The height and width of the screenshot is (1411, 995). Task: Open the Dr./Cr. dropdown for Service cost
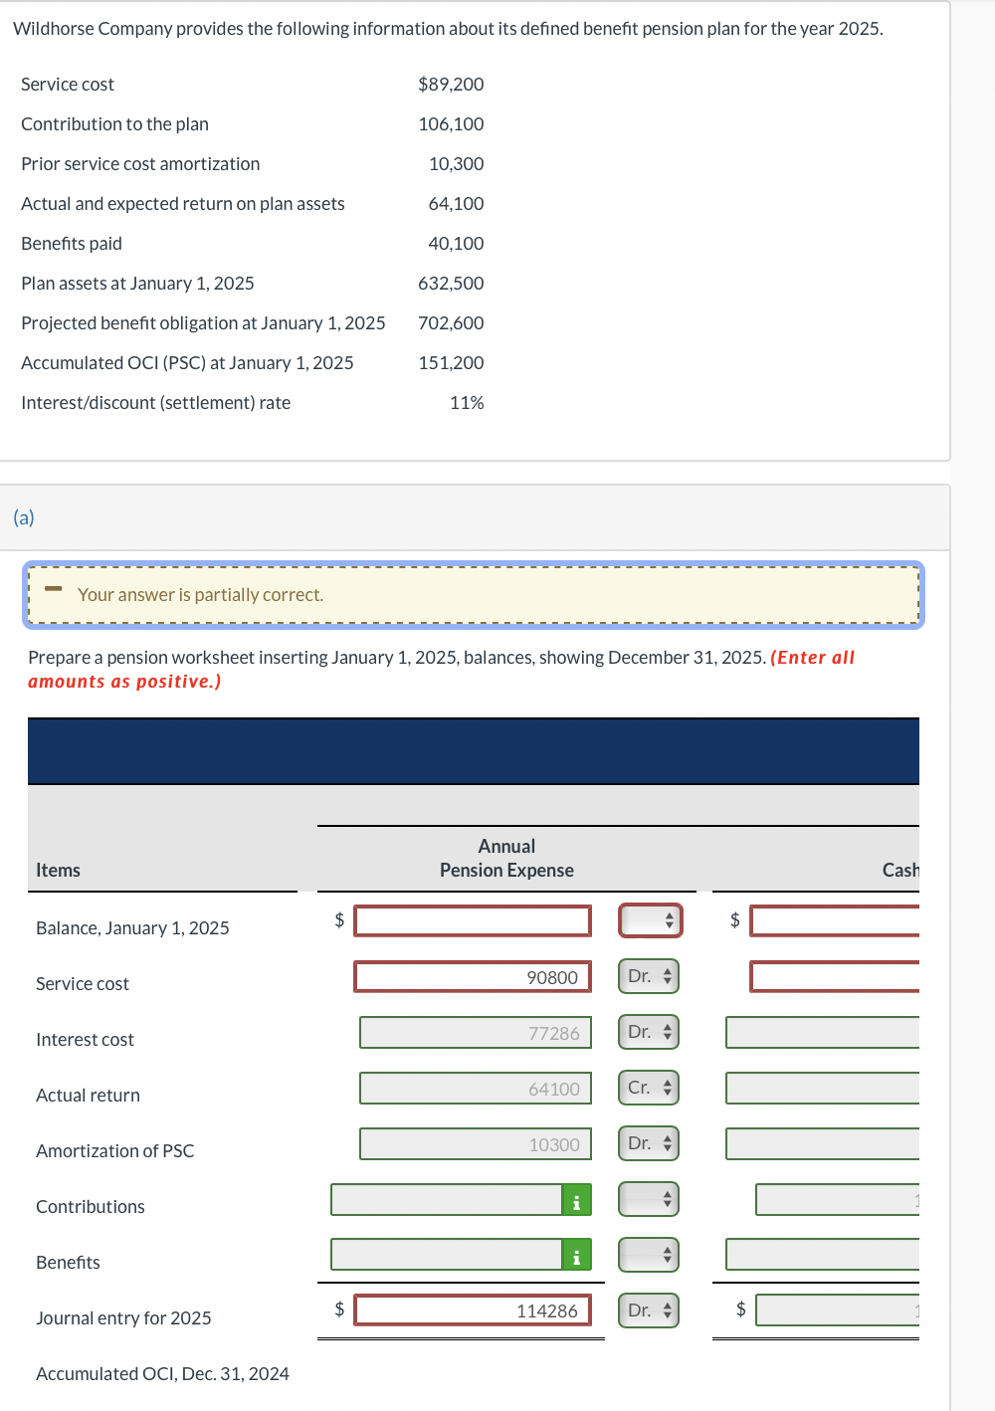pos(650,976)
